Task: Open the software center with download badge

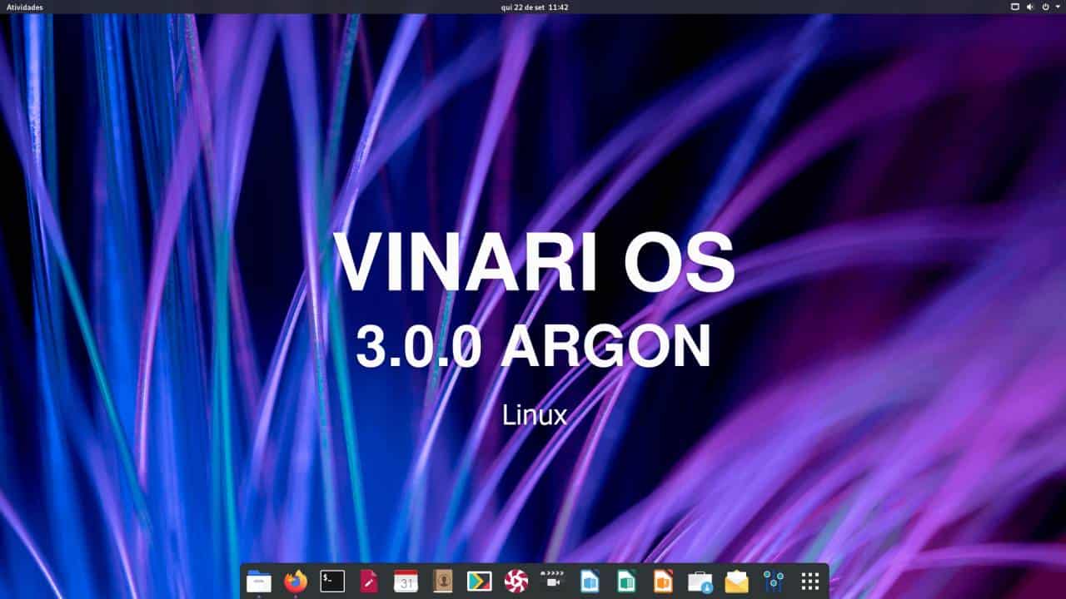Action: point(700,582)
